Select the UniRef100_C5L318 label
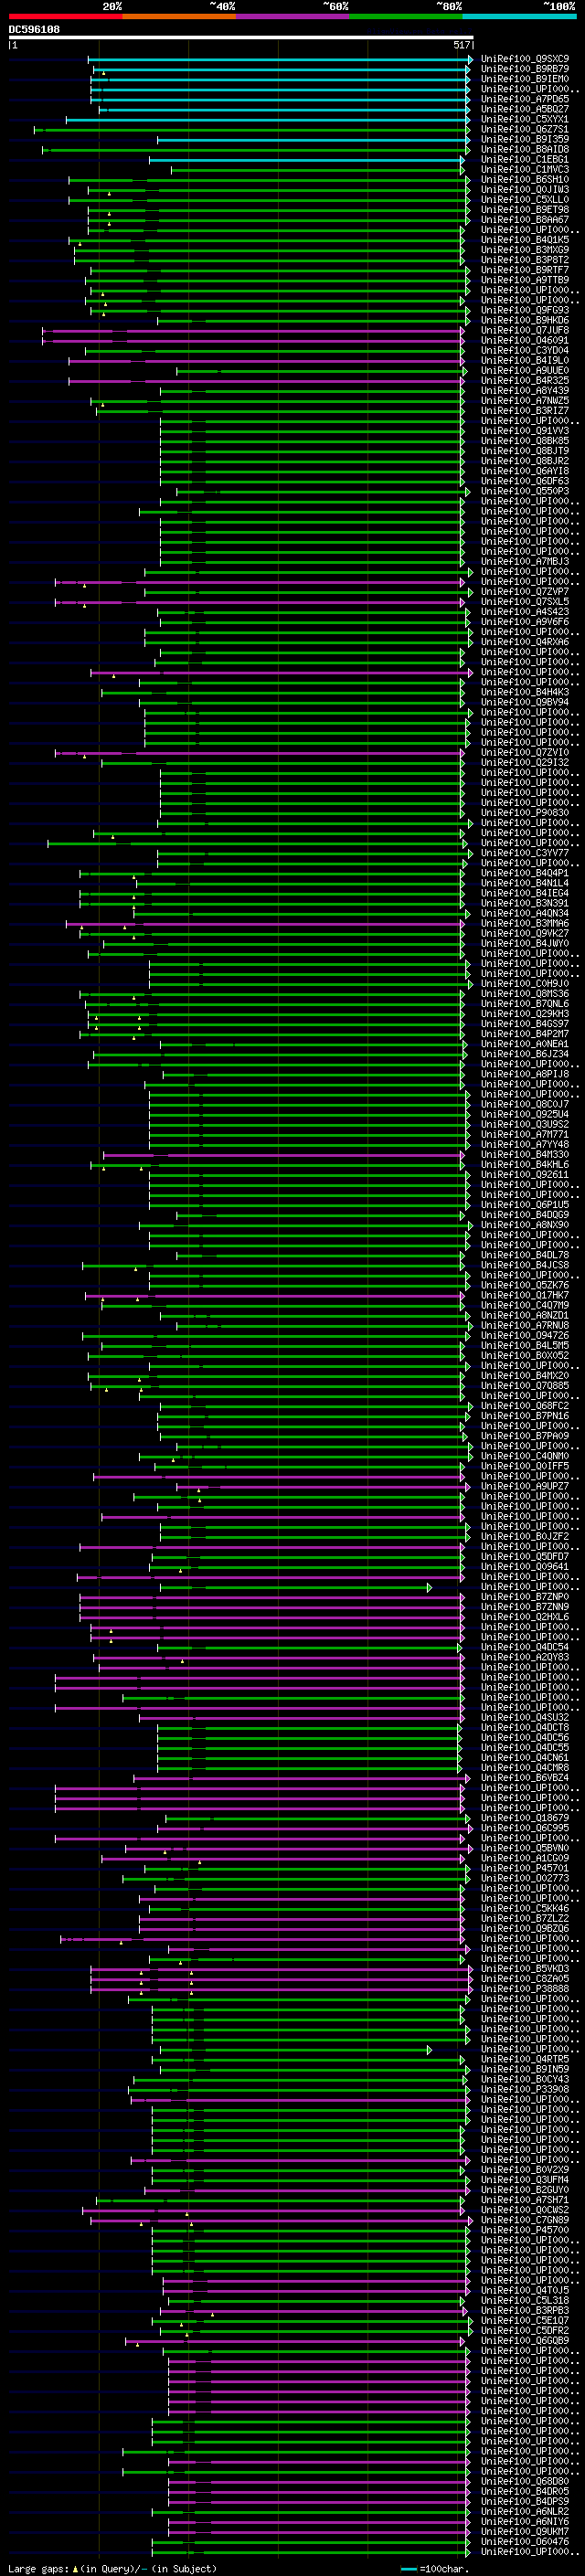The width and height of the screenshot is (585, 2576). tap(524, 2300)
